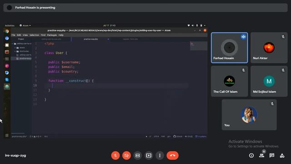Screen dimensions: 291x164
Task: Click the speaking indicator on Forhad Hosain
Action: click(243, 37)
